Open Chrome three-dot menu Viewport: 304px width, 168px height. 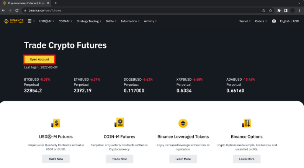coord(299,10)
